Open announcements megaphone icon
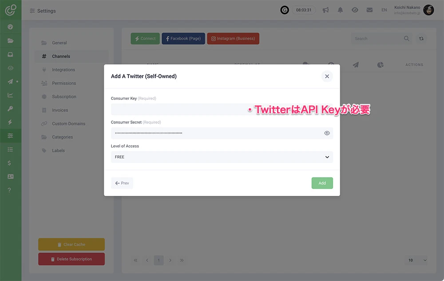The image size is (444, 281). tap(325, 10)
